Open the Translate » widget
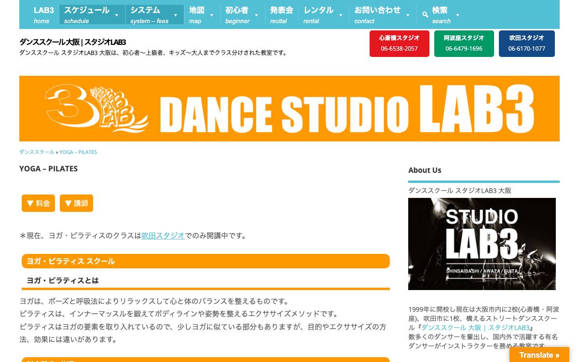This screenshot has height=362, width=579. click(x=539, y=355)
